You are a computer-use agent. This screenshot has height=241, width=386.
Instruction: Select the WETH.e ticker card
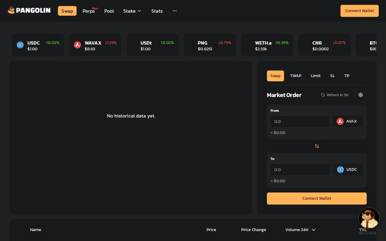[267, 45]
